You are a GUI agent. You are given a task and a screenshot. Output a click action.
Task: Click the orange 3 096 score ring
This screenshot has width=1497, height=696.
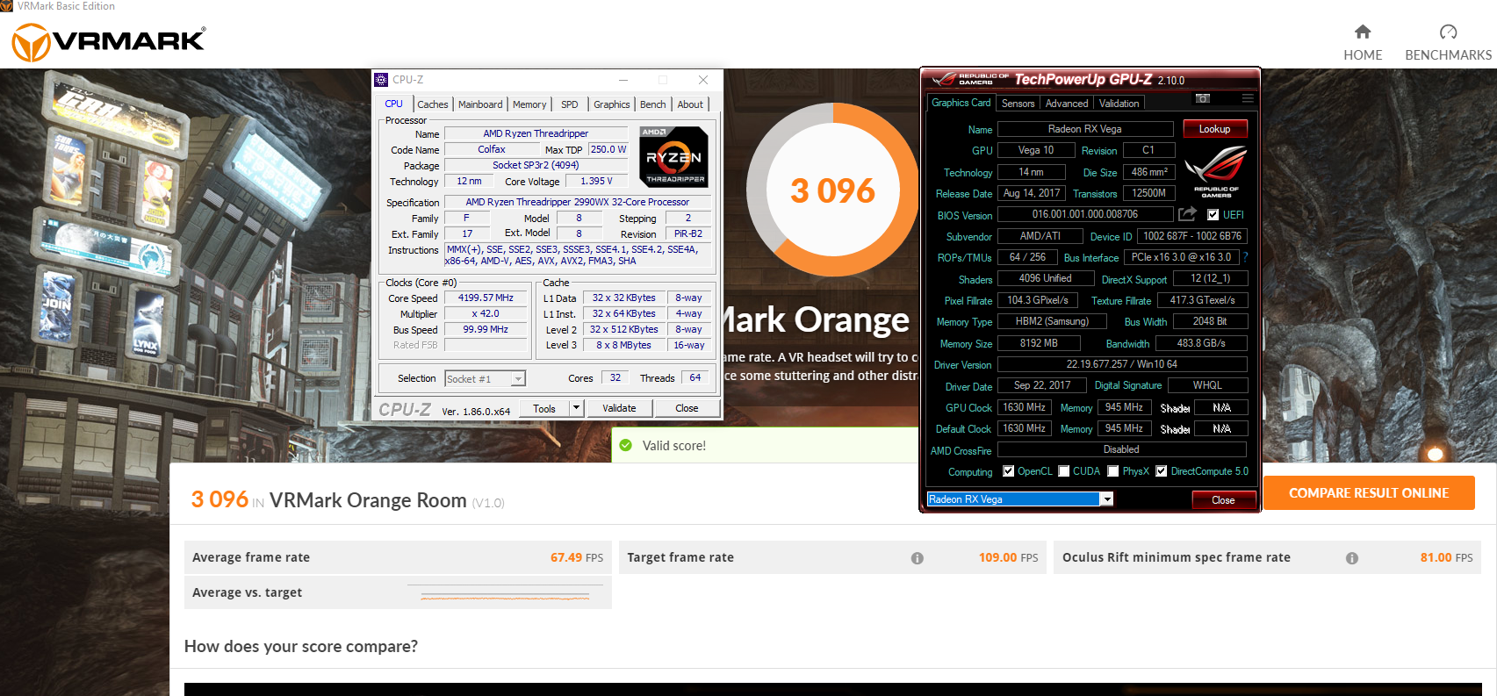click(831, 190)
